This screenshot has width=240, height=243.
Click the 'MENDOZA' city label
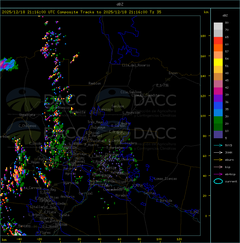coord(70,147)
